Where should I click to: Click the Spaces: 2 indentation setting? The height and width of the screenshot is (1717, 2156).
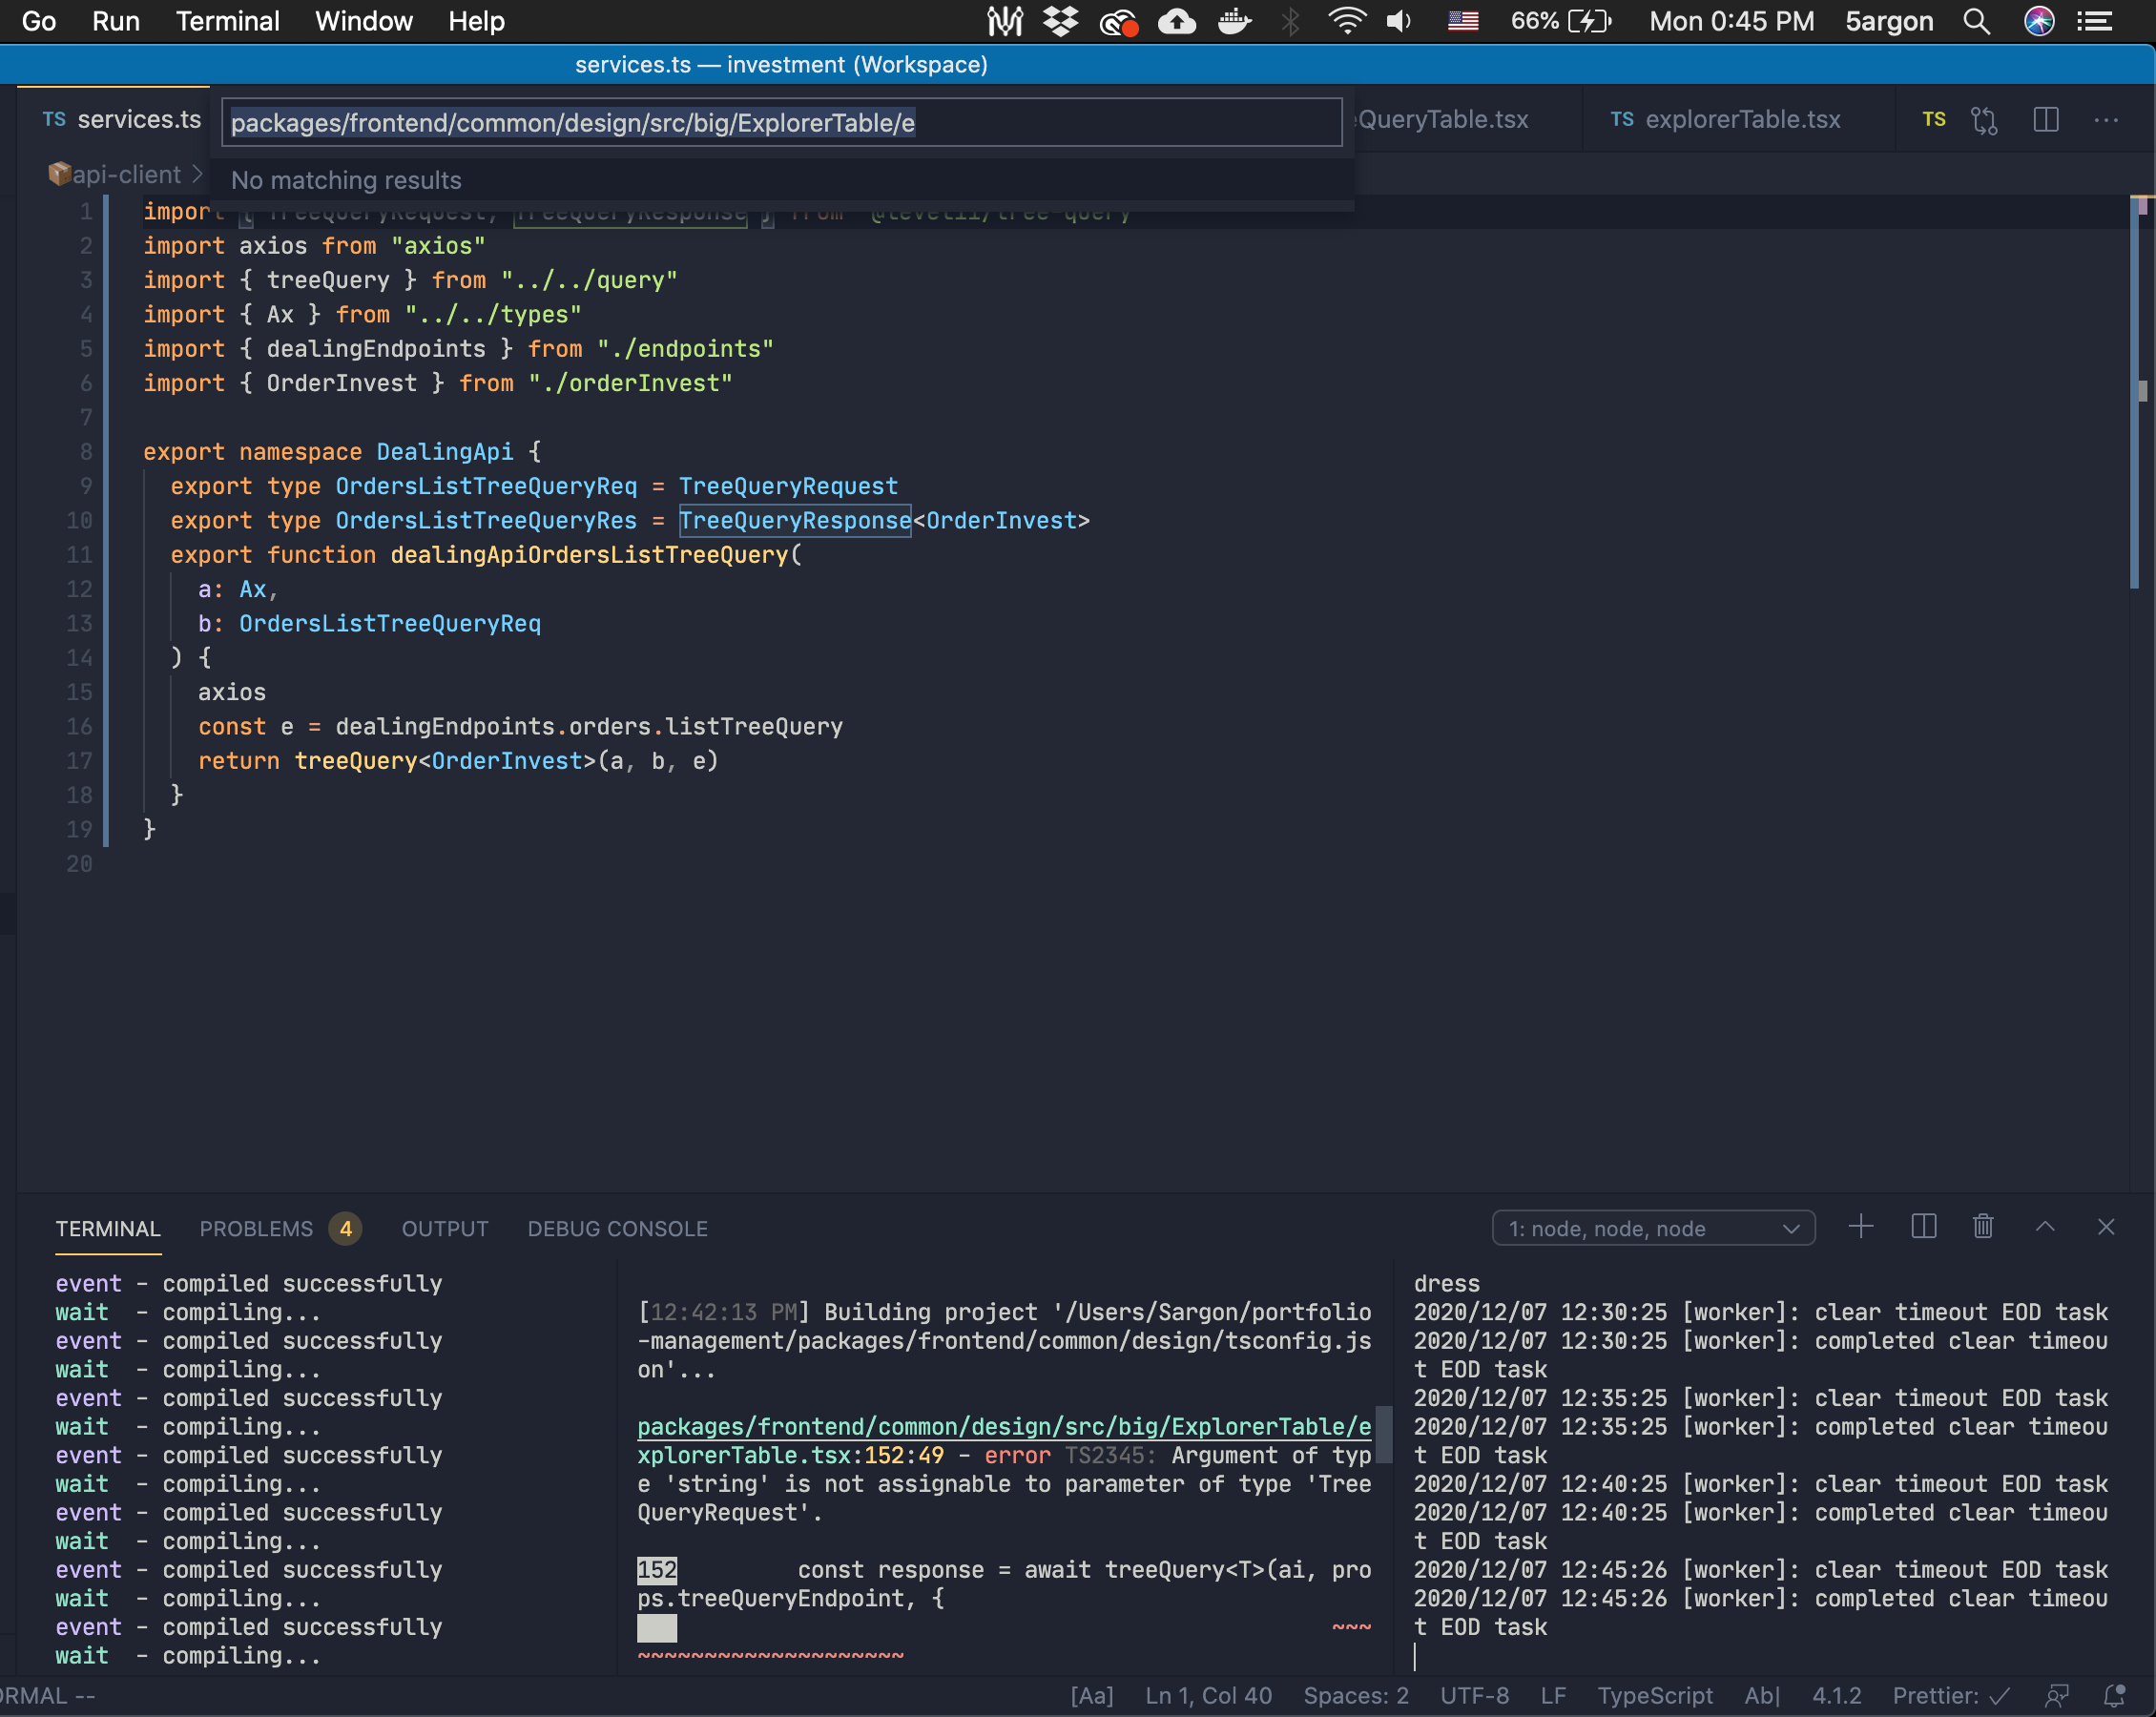pos(1355,1696)
